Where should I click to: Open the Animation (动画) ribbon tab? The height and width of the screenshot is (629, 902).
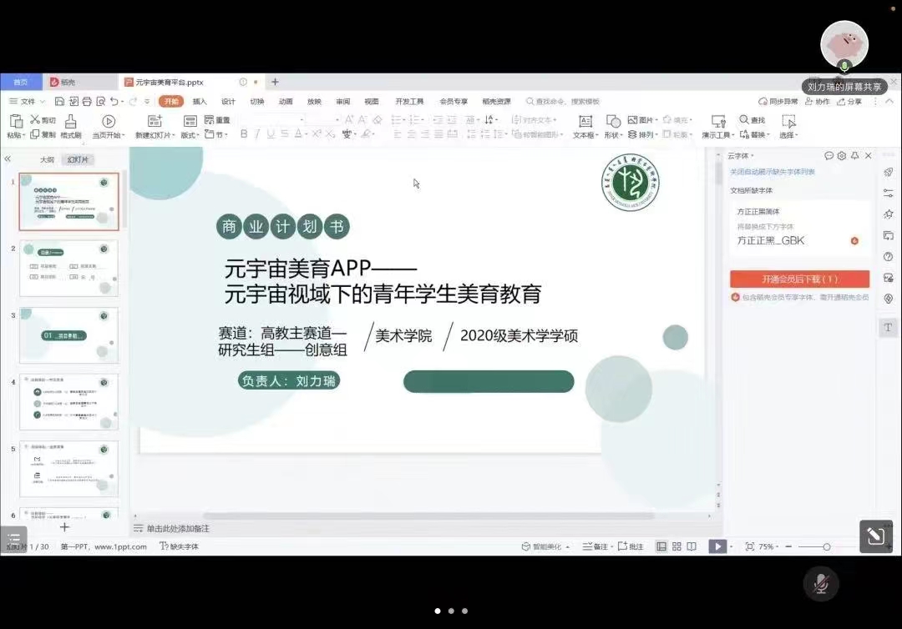(286, 102)
